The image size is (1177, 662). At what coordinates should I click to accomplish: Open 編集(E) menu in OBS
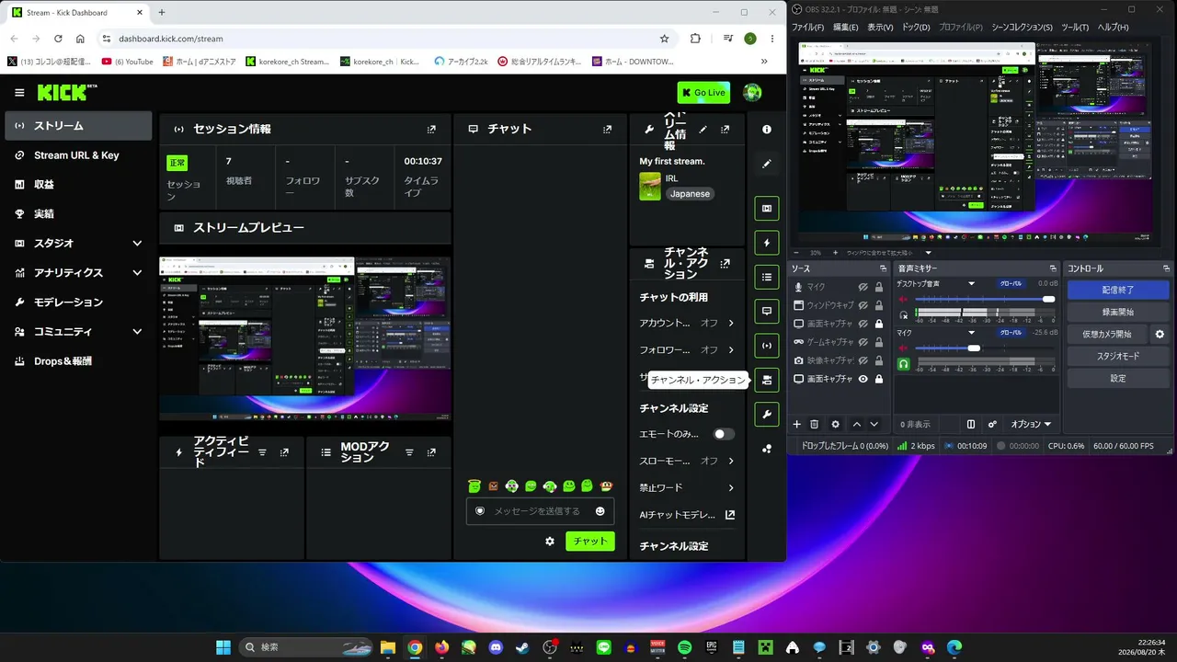pos(845,28)
